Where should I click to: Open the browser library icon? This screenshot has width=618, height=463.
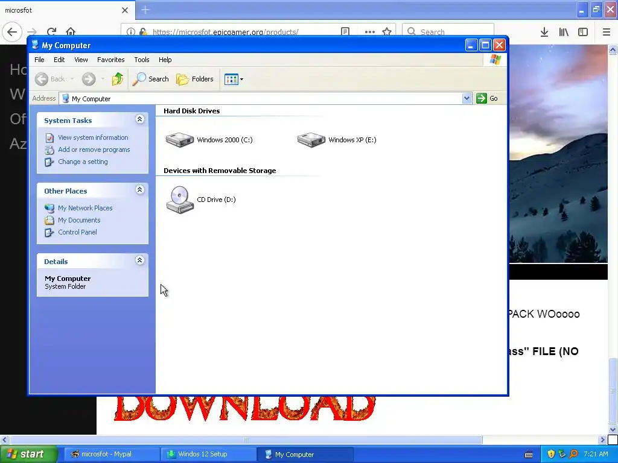[564, 33]
